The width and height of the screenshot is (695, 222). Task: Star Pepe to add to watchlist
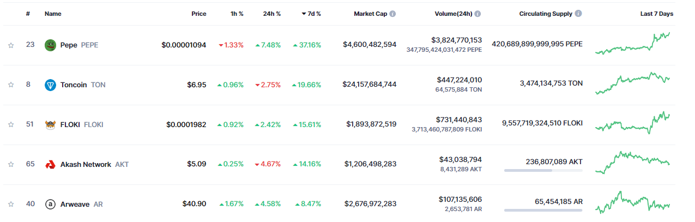click(x=11, y=45)
